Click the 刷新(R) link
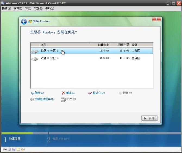The image size is (182, 153). point(39,93)
